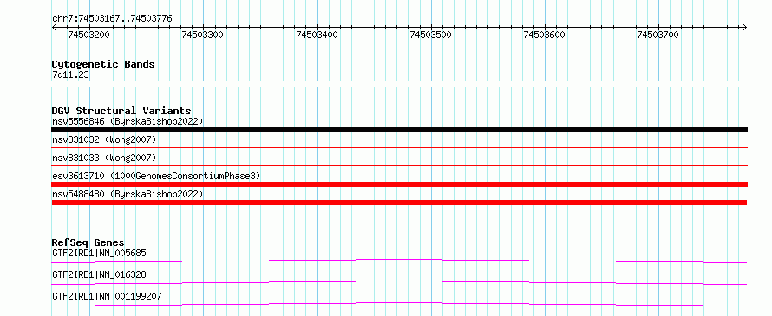Open the nsv5556846 (ByrskaBishop2022) variant label
The width and height of the screenshot is (772, 316).
pos(128,121)
